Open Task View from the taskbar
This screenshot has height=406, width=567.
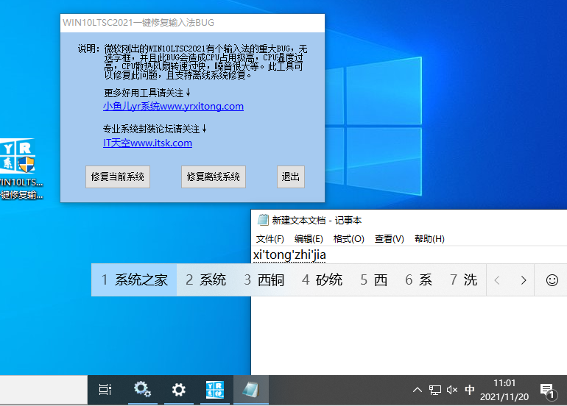105,391
